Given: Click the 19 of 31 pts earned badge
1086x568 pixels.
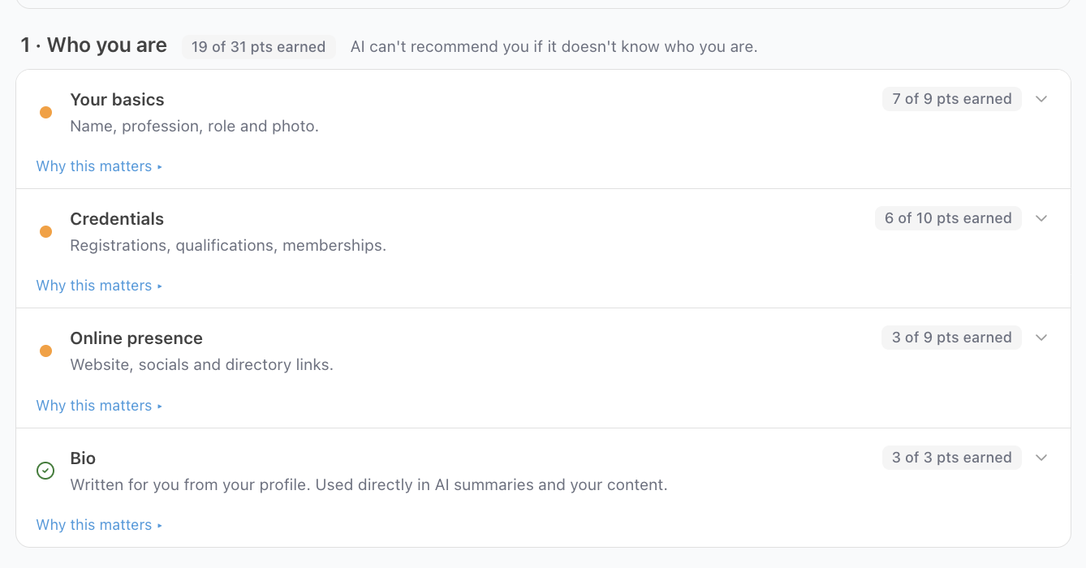Looking at the screenshot, I should click(258, 47).
